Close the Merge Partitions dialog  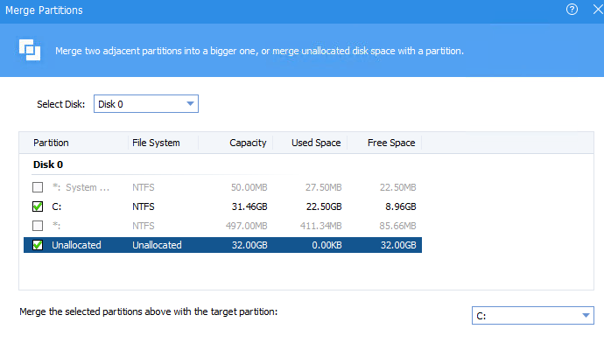[x=598, y=10]
